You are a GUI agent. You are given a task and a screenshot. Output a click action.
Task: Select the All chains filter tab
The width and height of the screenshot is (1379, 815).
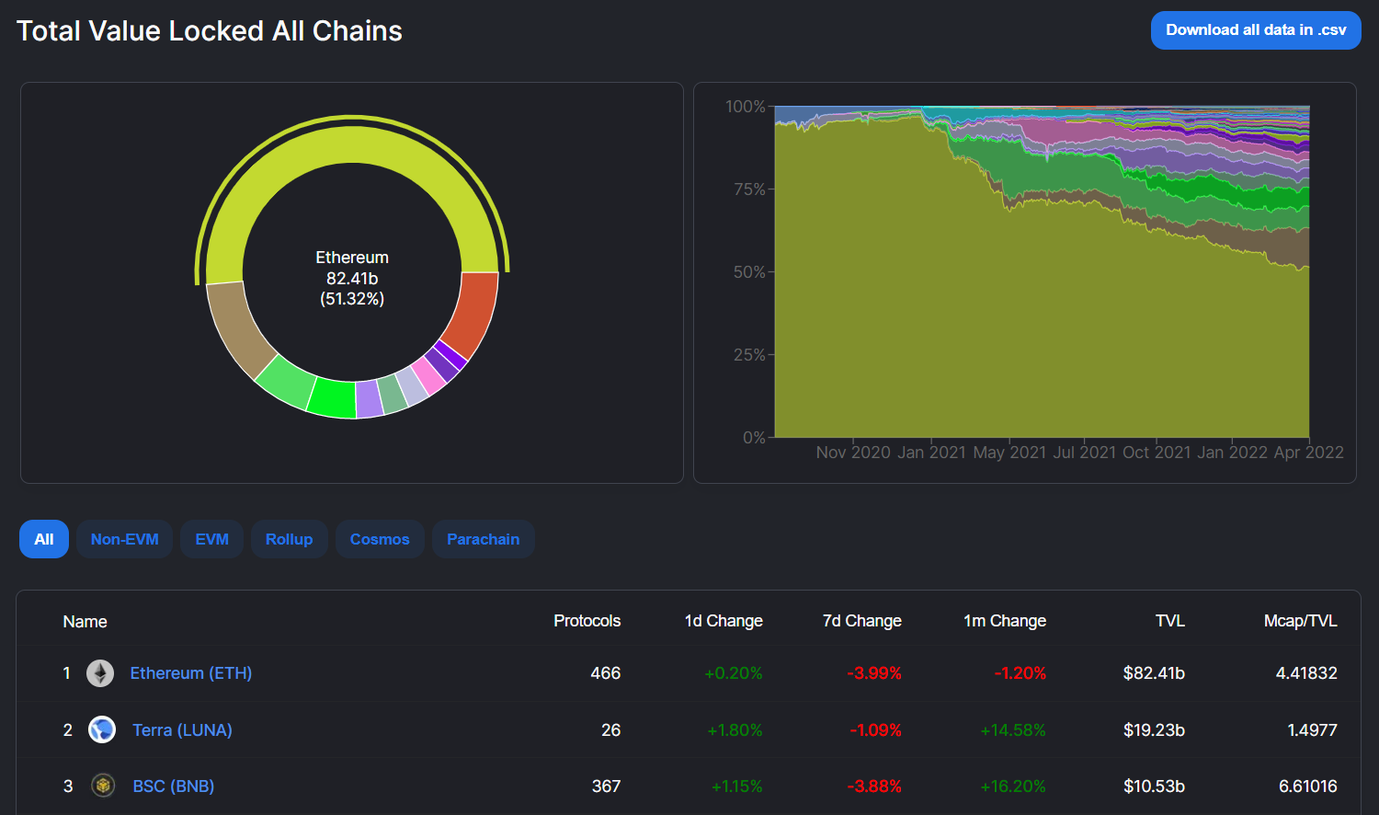pos(44,539)
